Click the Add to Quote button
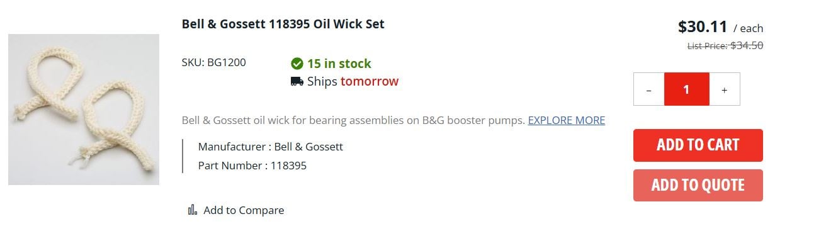Screen dimensions: 826x231 (x=698, y=185)
